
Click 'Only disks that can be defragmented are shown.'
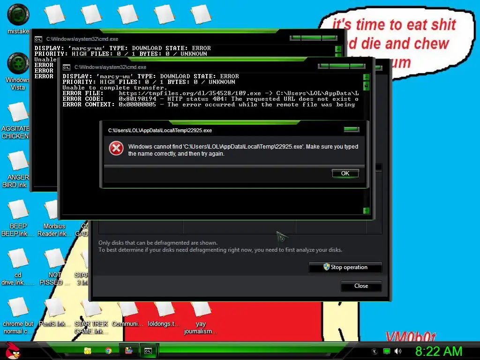pos(158,243)
